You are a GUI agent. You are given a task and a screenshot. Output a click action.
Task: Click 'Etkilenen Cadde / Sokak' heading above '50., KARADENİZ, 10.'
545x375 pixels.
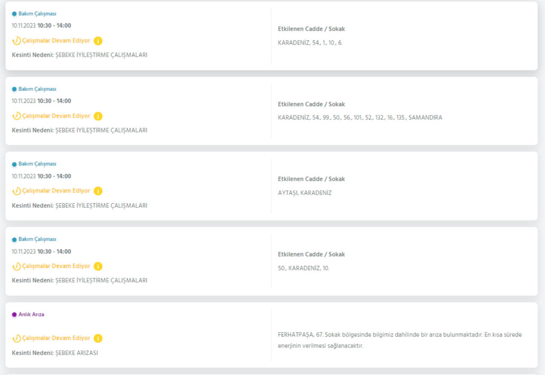[311, 254]
